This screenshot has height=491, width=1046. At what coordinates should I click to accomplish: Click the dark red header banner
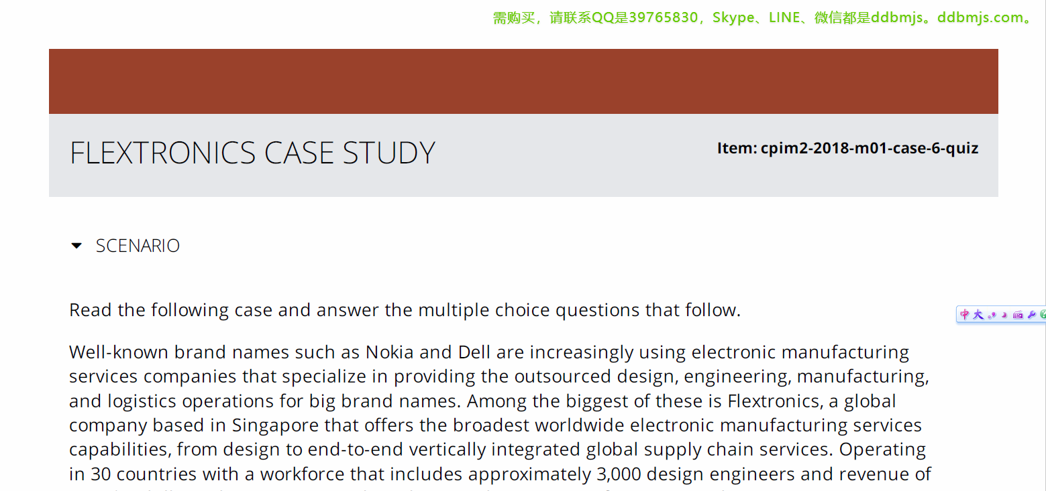point(523,81)
